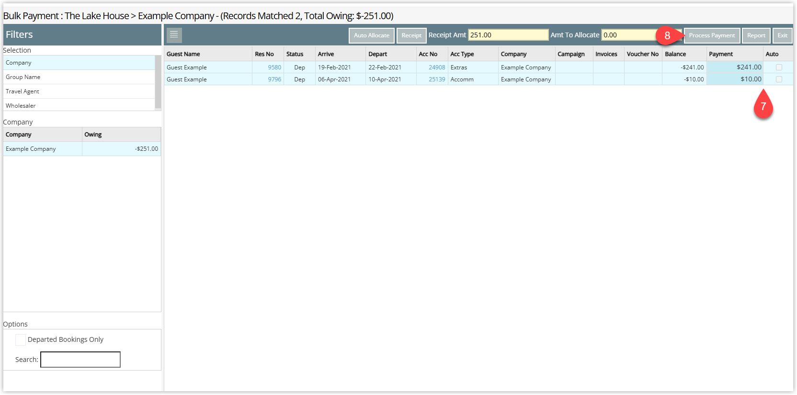Image resolution: width=797 pixels, height=395 pixels.
Task: Click the $10.00 payment cell
Action: tap(735, 79)
